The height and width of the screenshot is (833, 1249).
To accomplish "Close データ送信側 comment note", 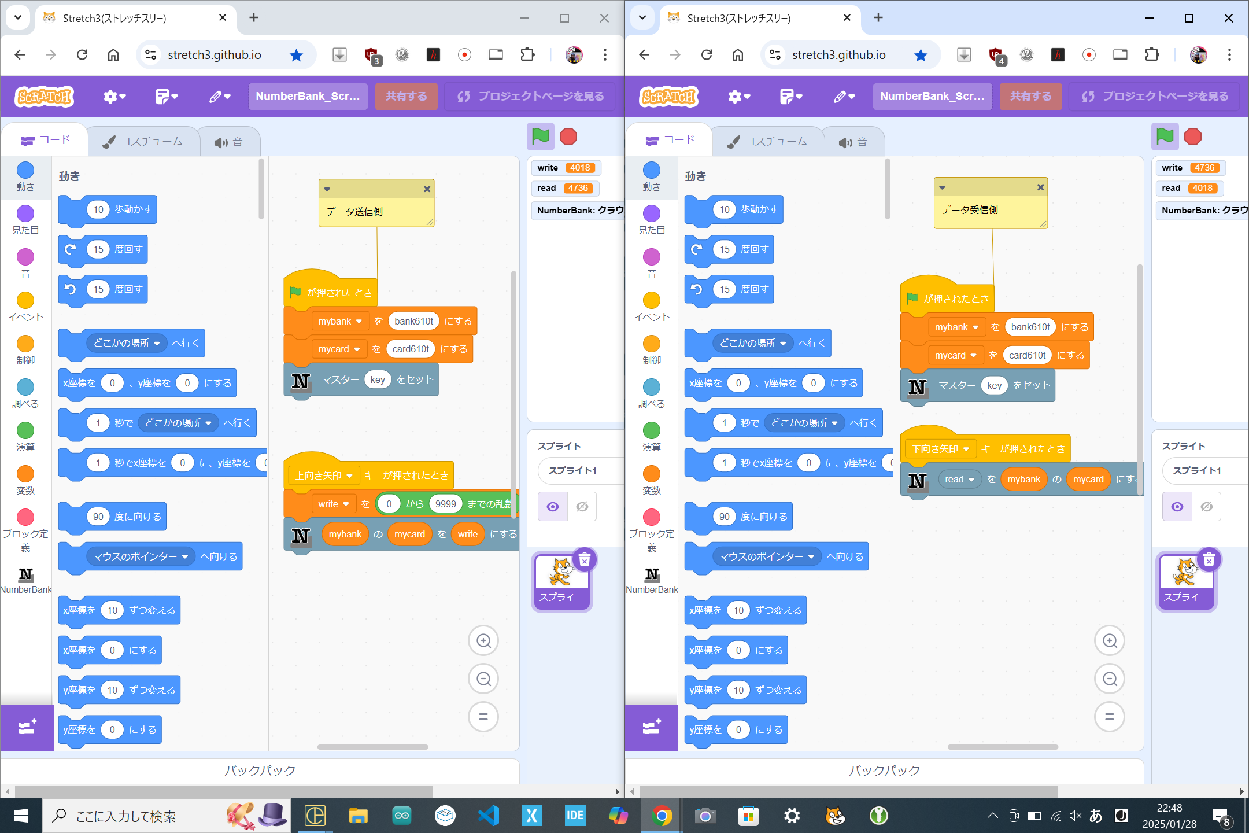I will pos(427,189).
